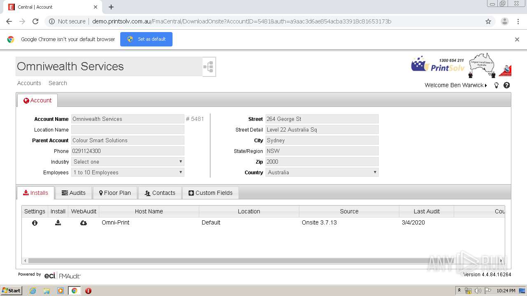527x296 pixels.
Task: Click the City field
Action: point(322,141)
